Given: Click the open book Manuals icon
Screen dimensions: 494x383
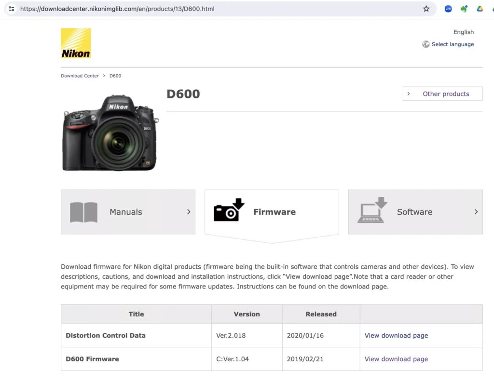Looking at the screenshot, I should pos(83,212).
